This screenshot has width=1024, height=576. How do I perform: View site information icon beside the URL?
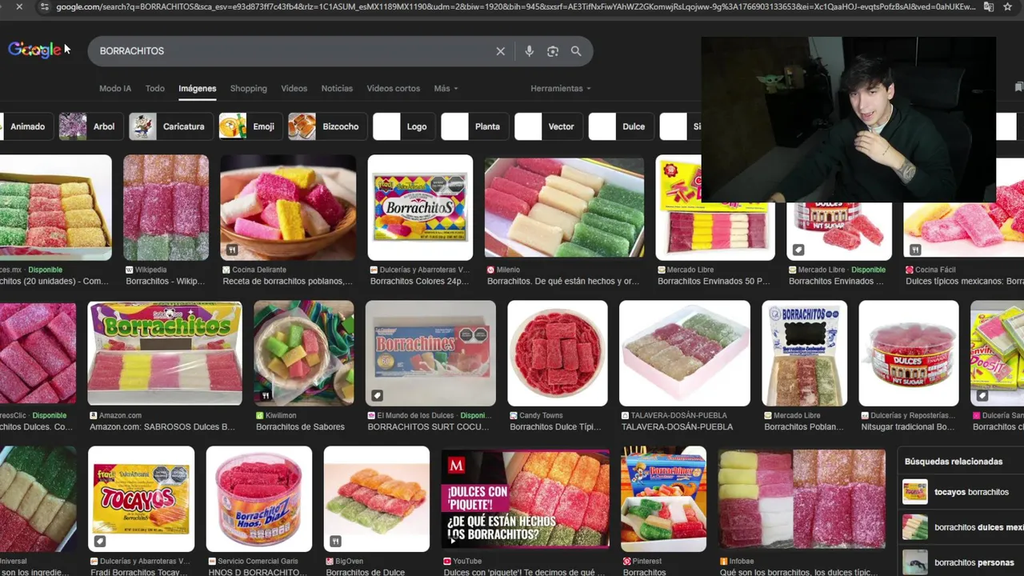coord(44,6)
